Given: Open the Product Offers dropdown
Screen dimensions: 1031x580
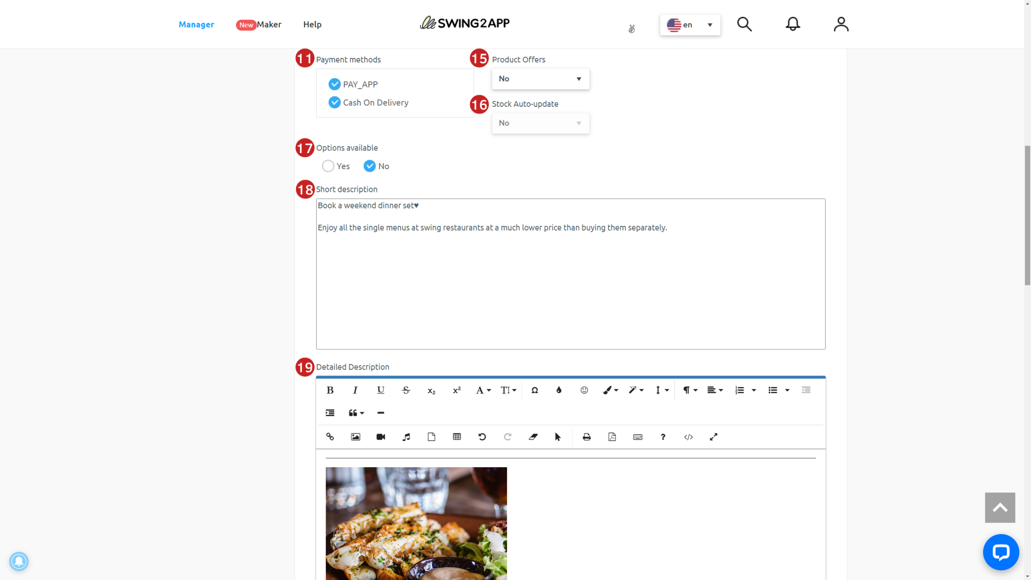Looking at the screenshot, I should (x=540, y=79).
